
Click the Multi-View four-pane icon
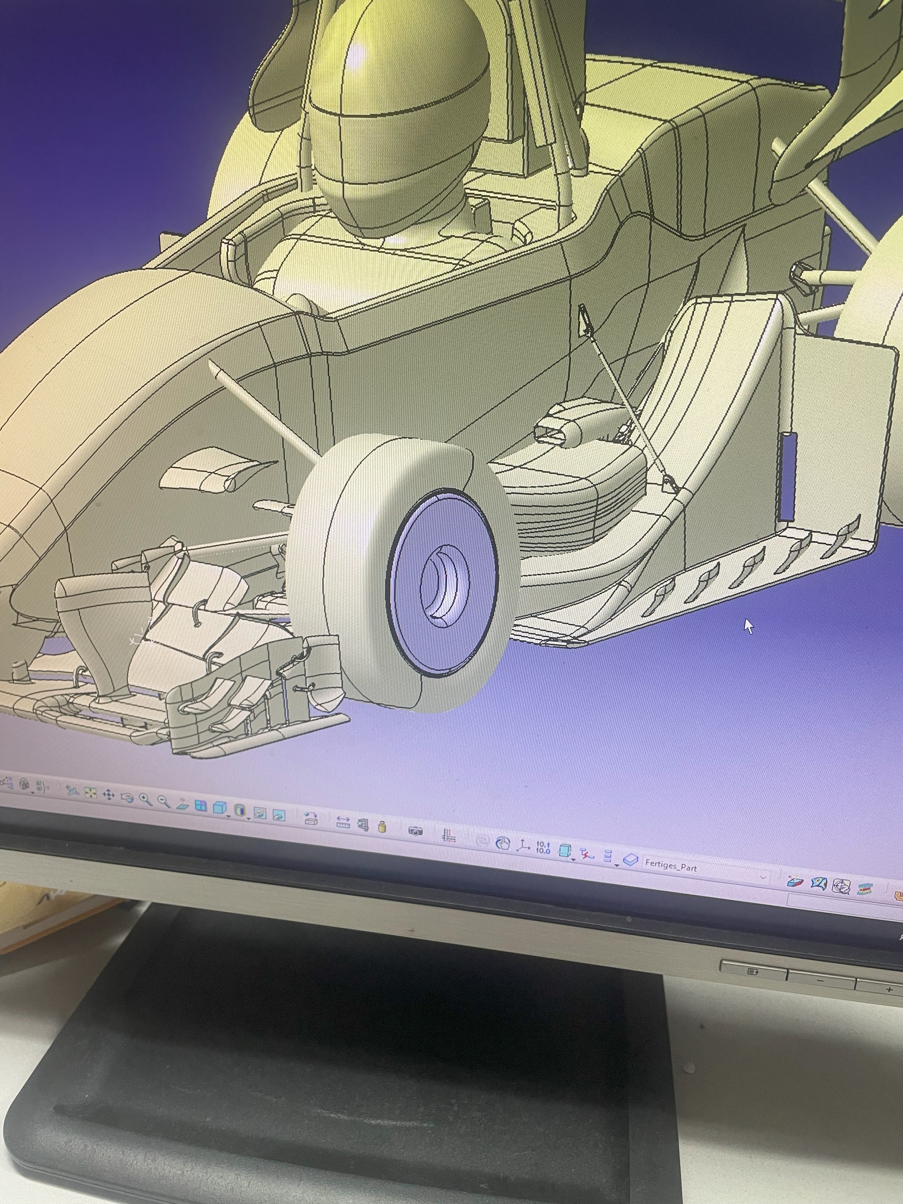[x=201, y=806]
